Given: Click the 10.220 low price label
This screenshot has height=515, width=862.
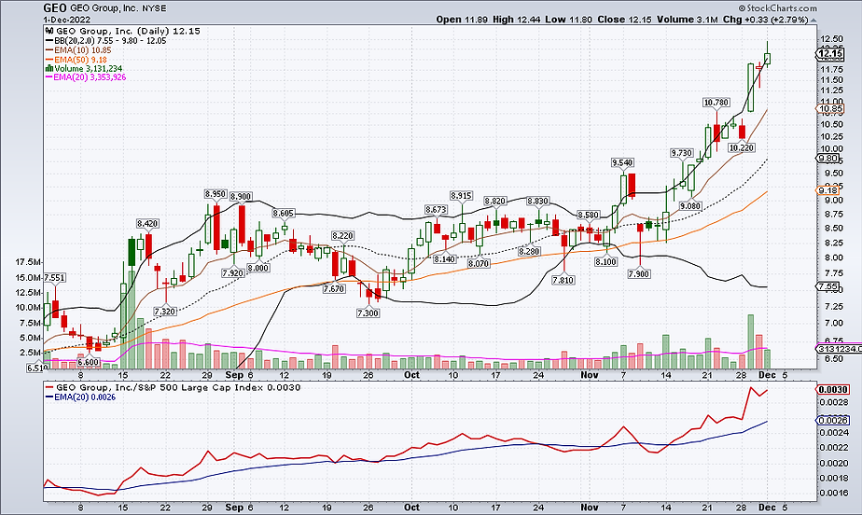Looking at the screenshot, I should pyautogui.click(x=742, y=147).
